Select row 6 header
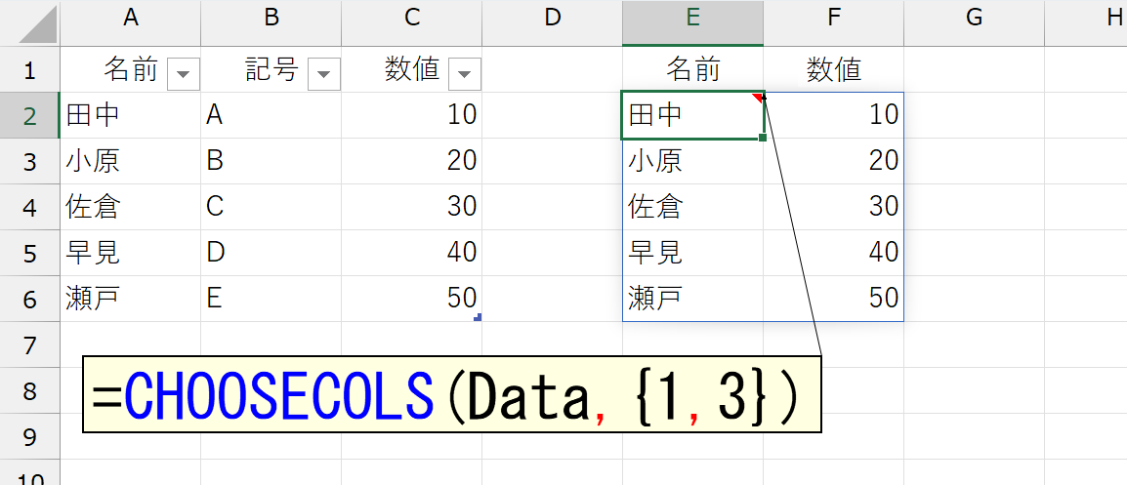This screenshot has height=485, width=1127. click(30, 299)
